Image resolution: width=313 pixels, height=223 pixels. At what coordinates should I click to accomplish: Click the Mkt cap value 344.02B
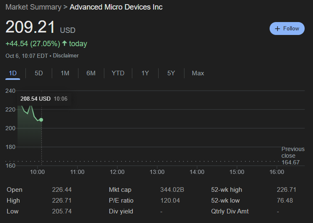coord(172,190)
